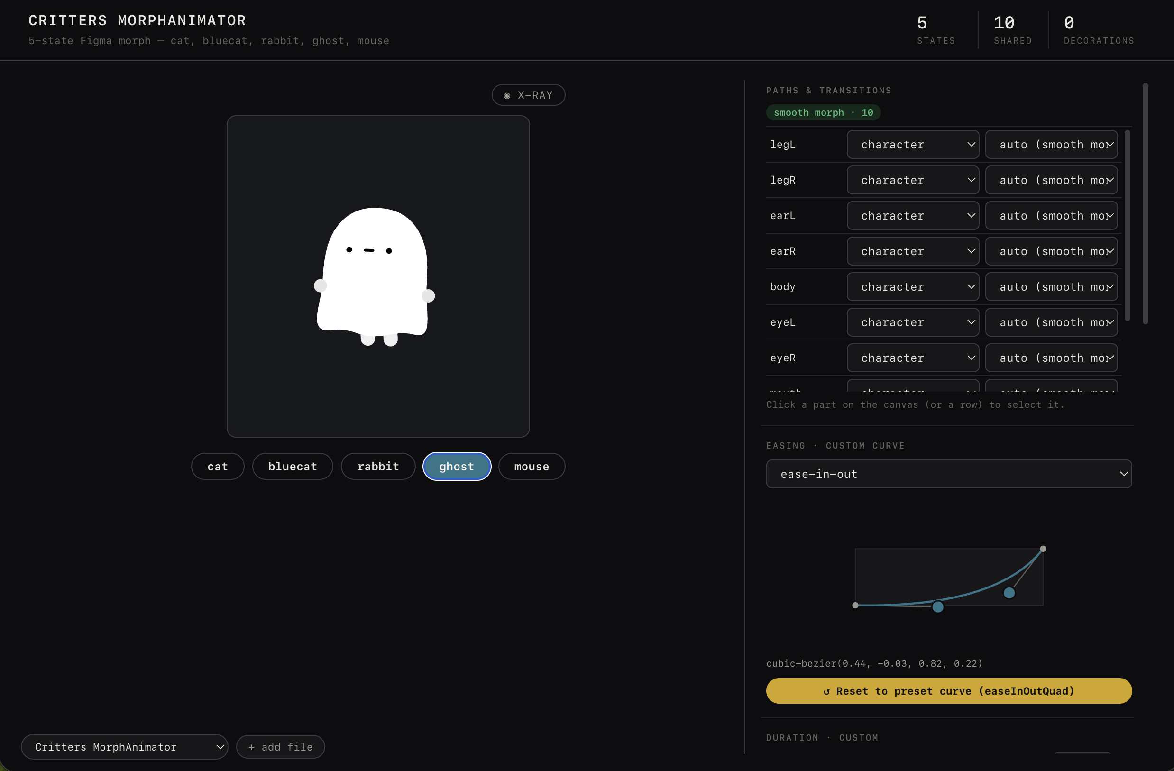Image resolution: width=1174 pixels, height=771 pixels.
Task: Select the eyeR row label
Action: 783,358
